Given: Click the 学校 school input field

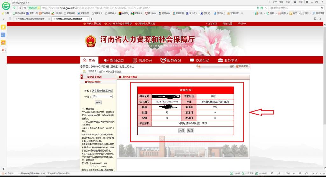Looking at the screenshot, I should (x=102, y=91).
